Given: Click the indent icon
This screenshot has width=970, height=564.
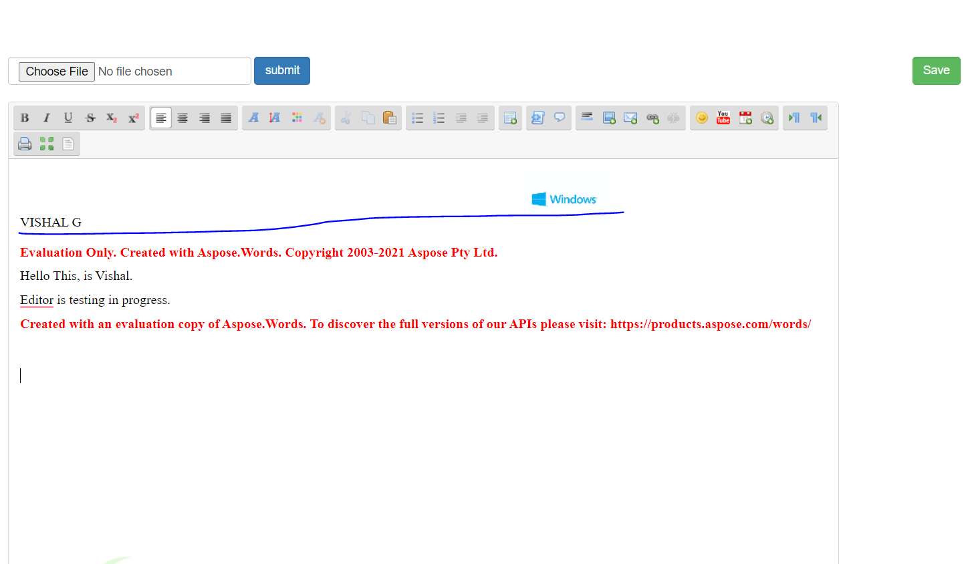Looking at the screenshot, I should [482, 118].
